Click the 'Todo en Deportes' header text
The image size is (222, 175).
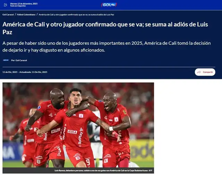[x=18, y=6]
